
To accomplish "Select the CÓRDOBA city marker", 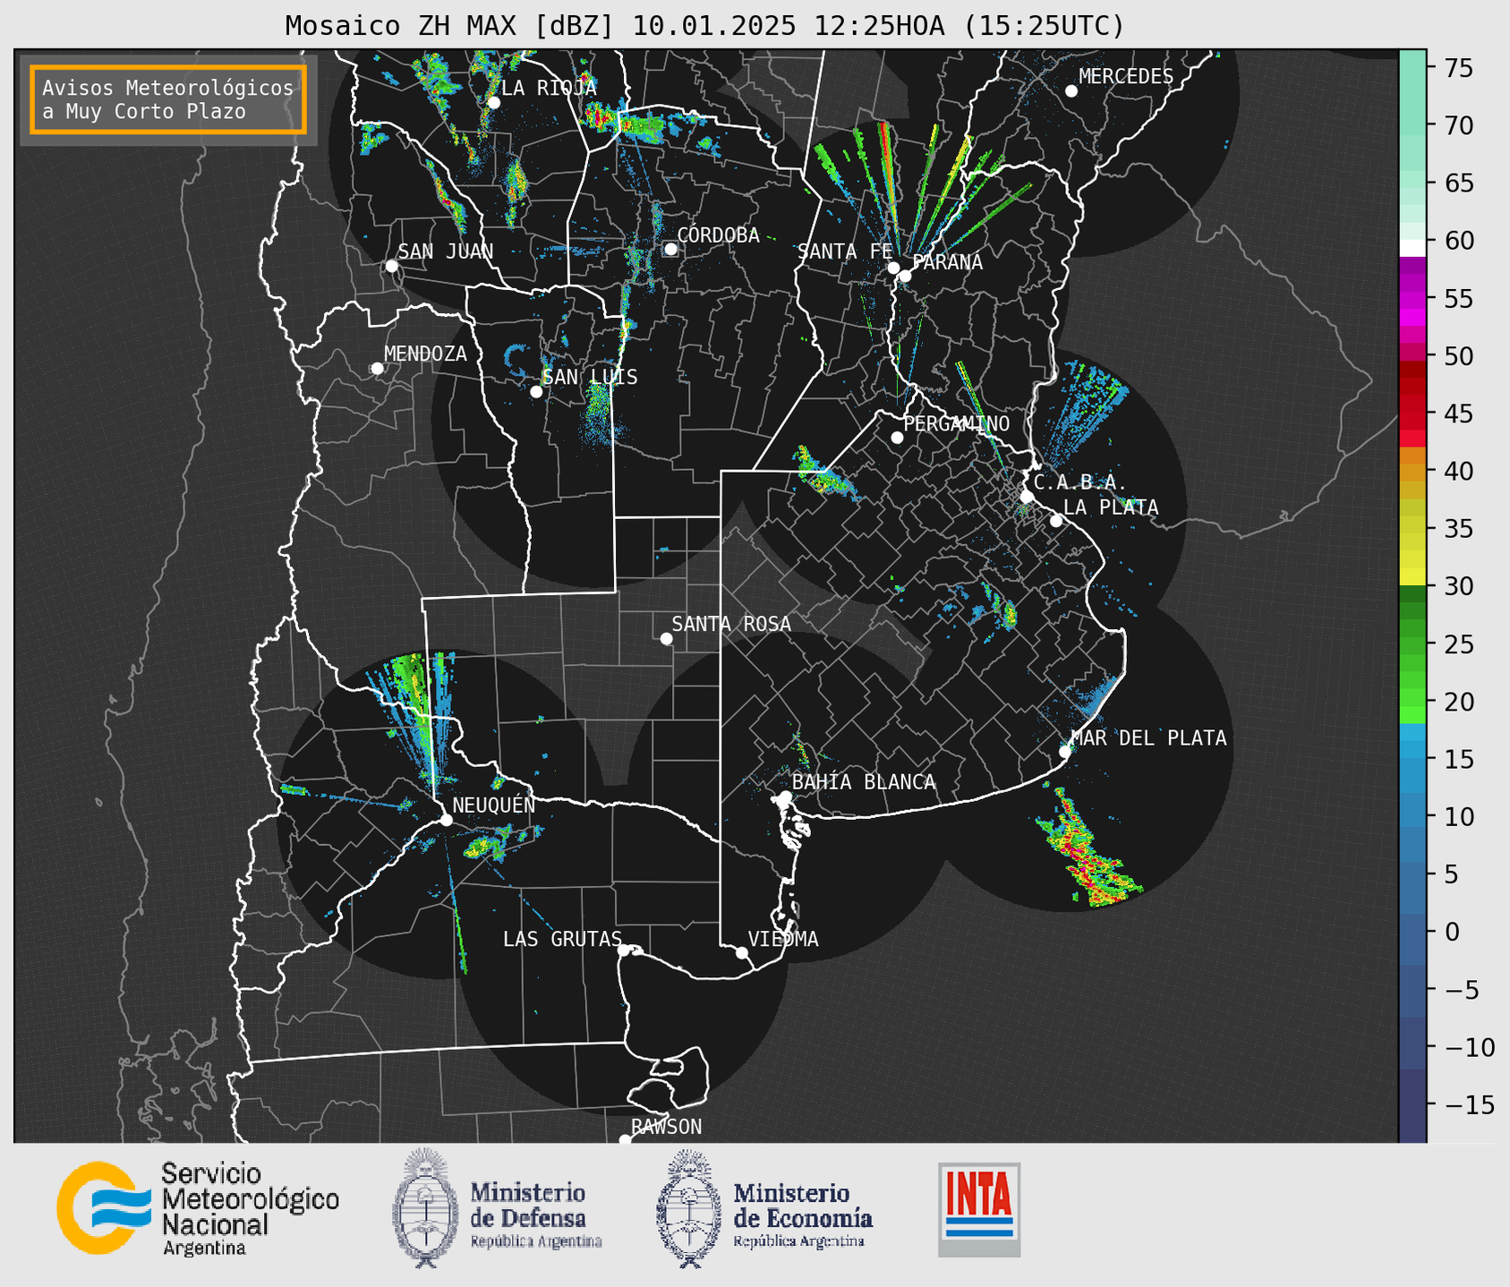I will (x=670, y=249).
